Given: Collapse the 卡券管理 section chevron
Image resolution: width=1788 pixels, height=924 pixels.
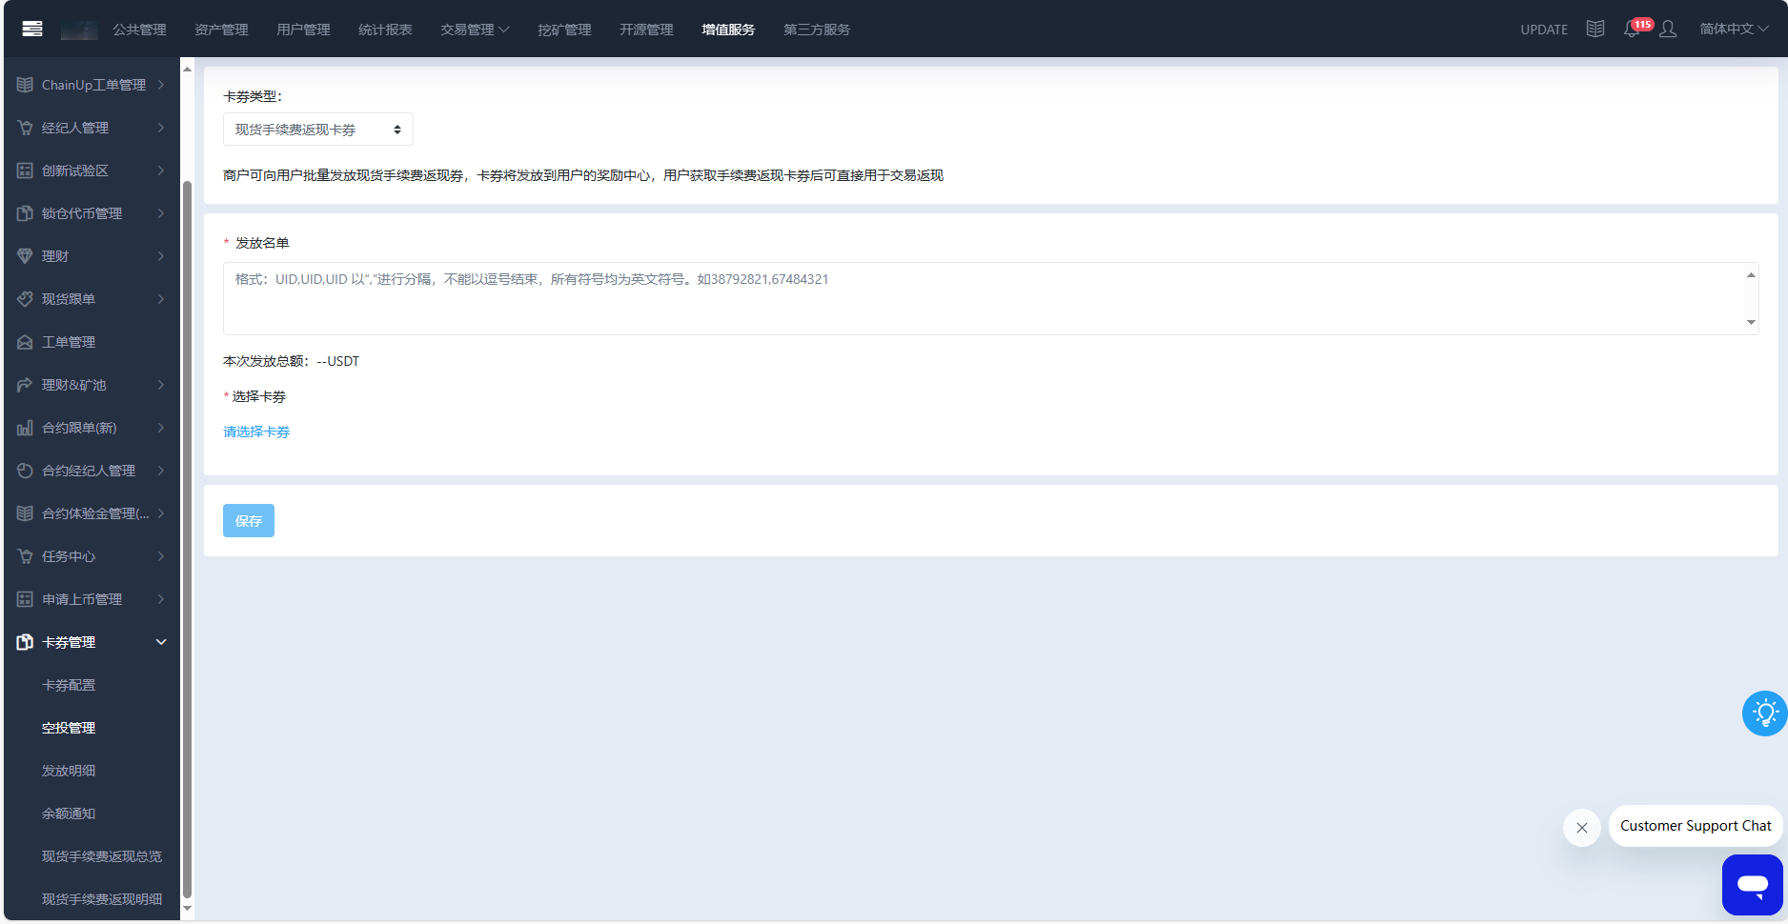Looking at the screenshot, I should 161,642.
